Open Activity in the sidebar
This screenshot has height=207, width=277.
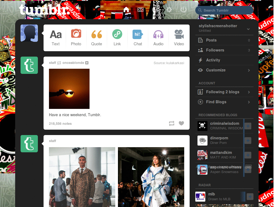224,60
